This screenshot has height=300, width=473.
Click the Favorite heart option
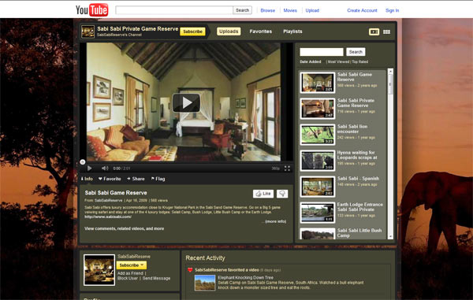click(110, 179)
